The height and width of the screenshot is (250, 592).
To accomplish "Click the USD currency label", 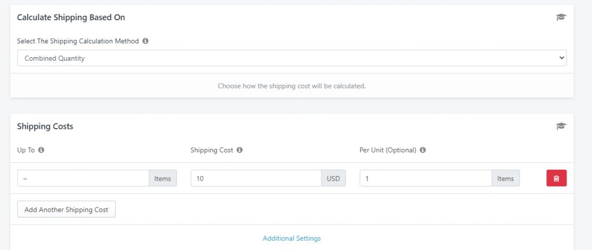I will point(334,178).
